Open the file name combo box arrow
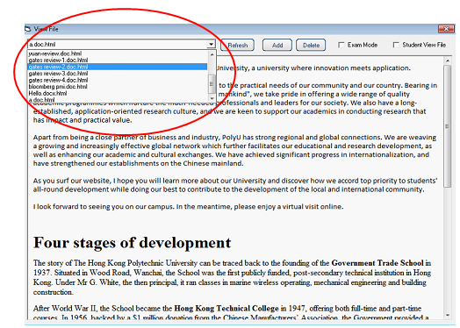This screenshot has height=328, width=460. [211, 45]
